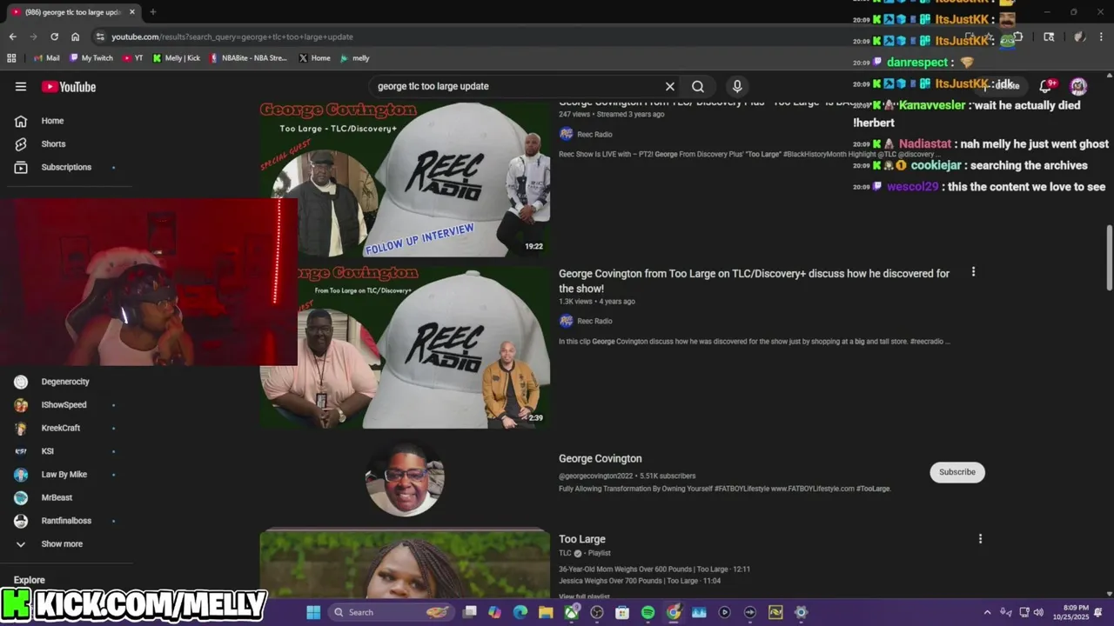Close the george tlc too large tab
This screenshot has height=626, width=1114.
pyautogui.click(x=132, y=12)
